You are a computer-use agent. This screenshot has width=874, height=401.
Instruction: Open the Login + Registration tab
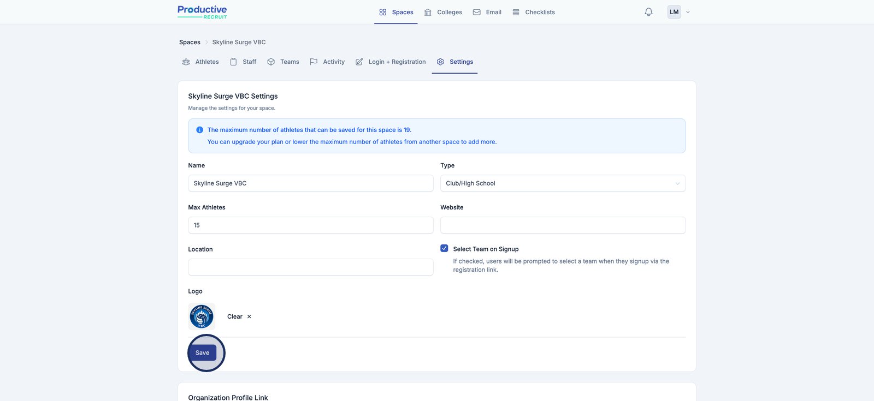[391, 62]
